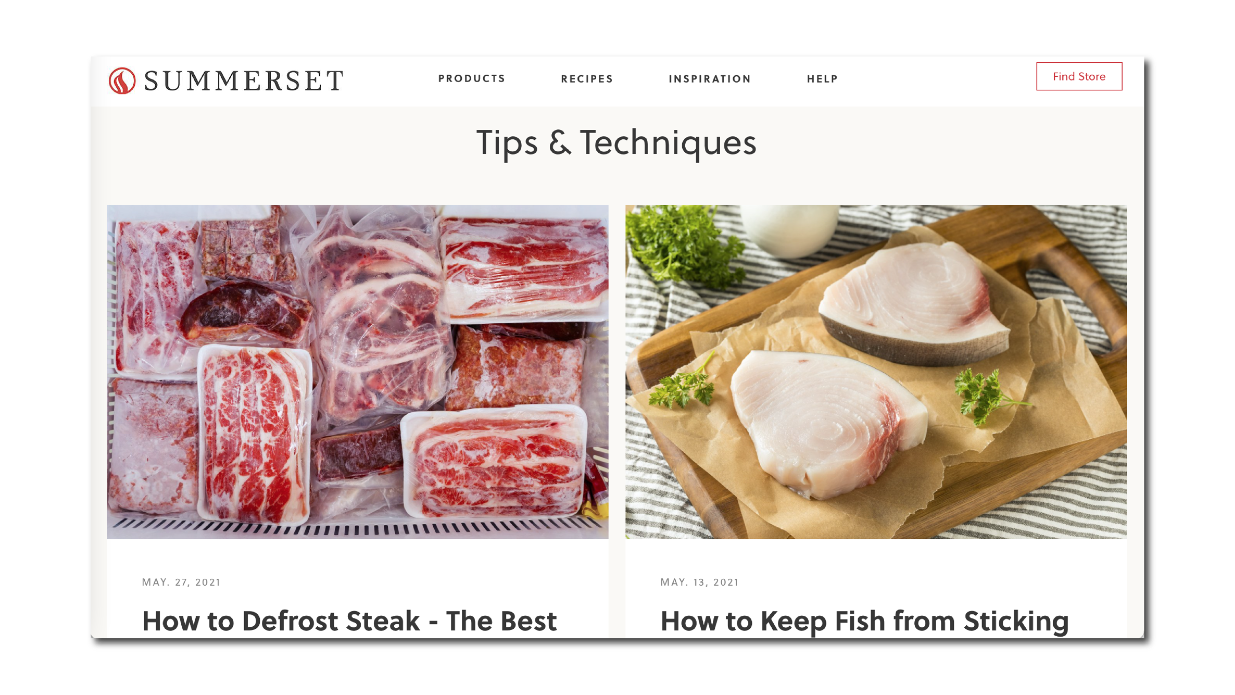Click the upper swordfish steak in the photo
The image size is (1235, 695).
click(912, 302)
